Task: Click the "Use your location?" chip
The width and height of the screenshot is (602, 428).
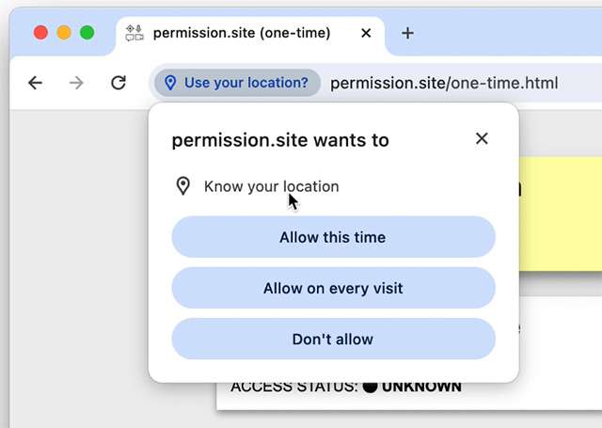Action: click(238, 83)
